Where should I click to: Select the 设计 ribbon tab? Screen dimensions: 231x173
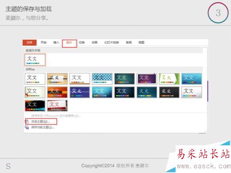coord(69,42)
